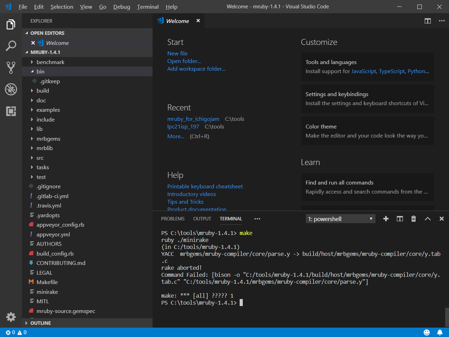
Task: Open editor More Actions ellipsis menu
Action: coord(442,21)
